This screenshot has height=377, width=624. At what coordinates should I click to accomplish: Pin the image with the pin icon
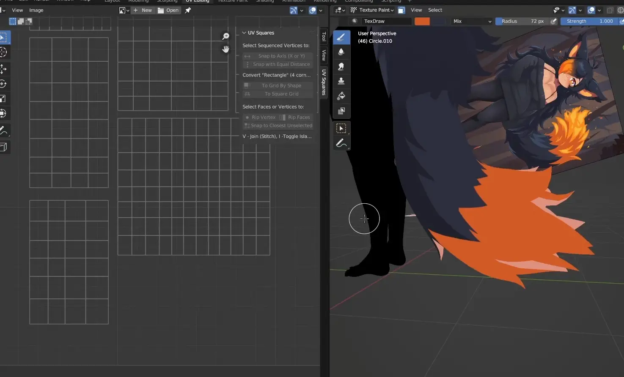[x=188, y=10]
